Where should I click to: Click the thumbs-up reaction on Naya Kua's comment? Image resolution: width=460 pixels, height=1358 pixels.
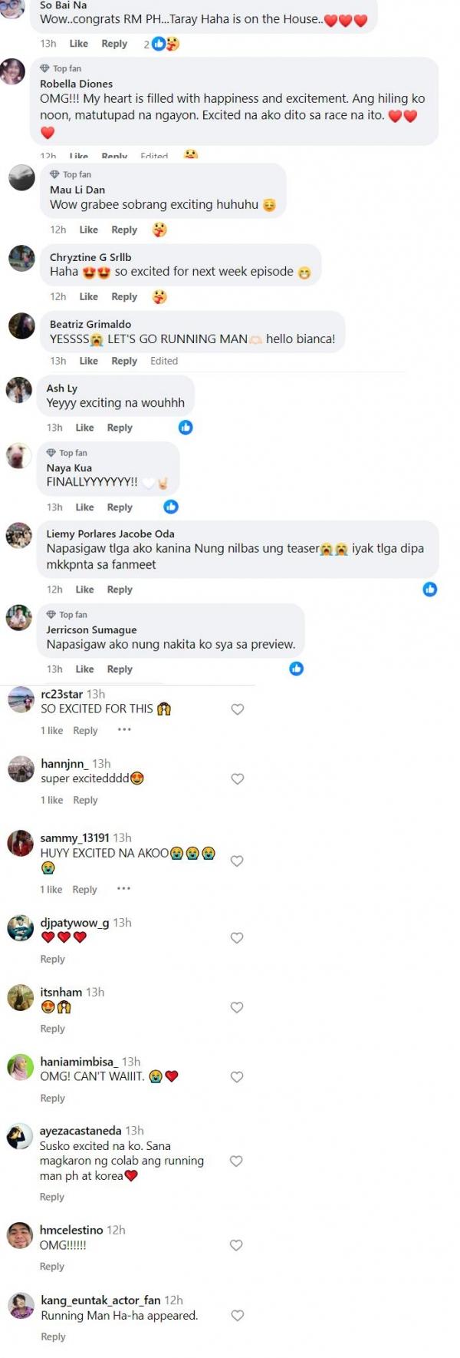tap(171, 507)
